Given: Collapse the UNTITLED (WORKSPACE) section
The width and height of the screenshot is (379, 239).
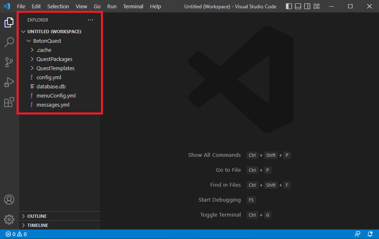Looking at the screenshot, I should point(59,32).
